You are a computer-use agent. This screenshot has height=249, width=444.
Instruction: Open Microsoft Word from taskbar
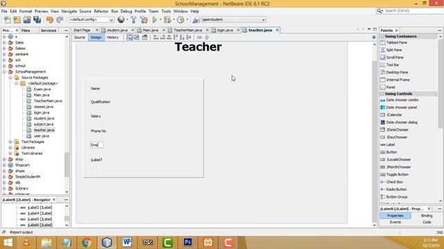click(127, 243)
